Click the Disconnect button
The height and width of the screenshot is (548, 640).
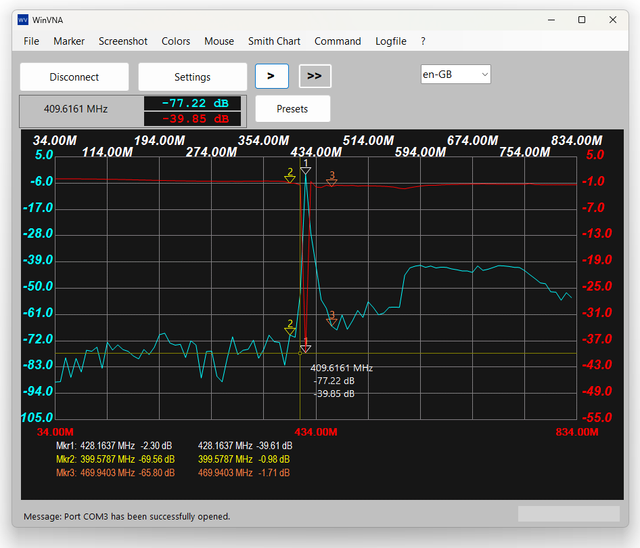74,77
